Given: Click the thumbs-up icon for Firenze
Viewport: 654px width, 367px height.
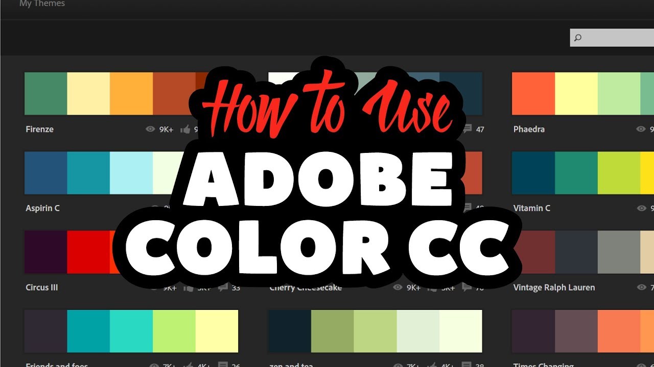Looking at the screenshot, I should coord(185,129).
